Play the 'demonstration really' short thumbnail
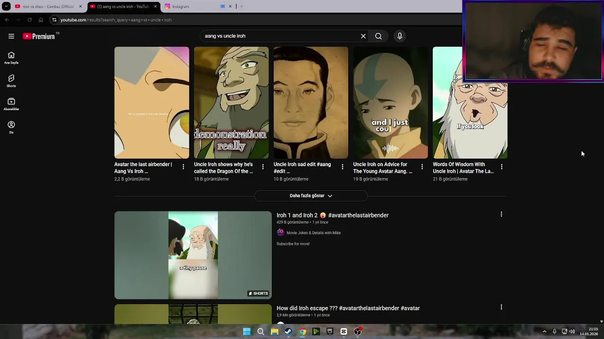 [231, 103]
